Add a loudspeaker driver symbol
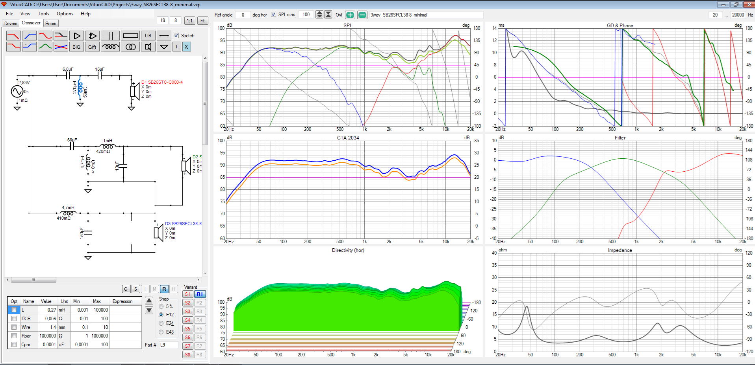This screenshot has width=755, height=365. click(148, 47)
